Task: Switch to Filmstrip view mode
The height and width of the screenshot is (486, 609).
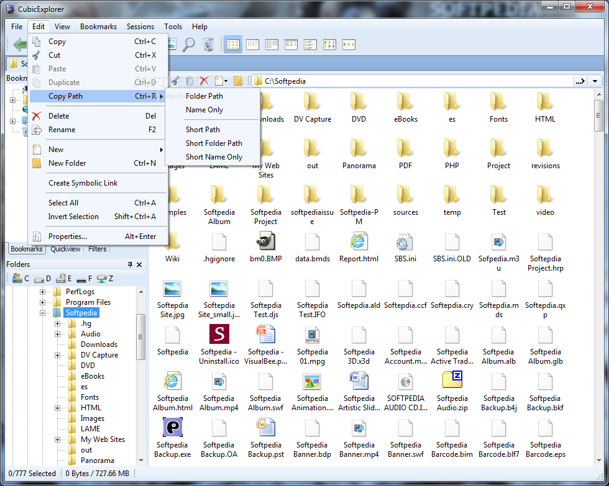Action: [x=349, y=45]
